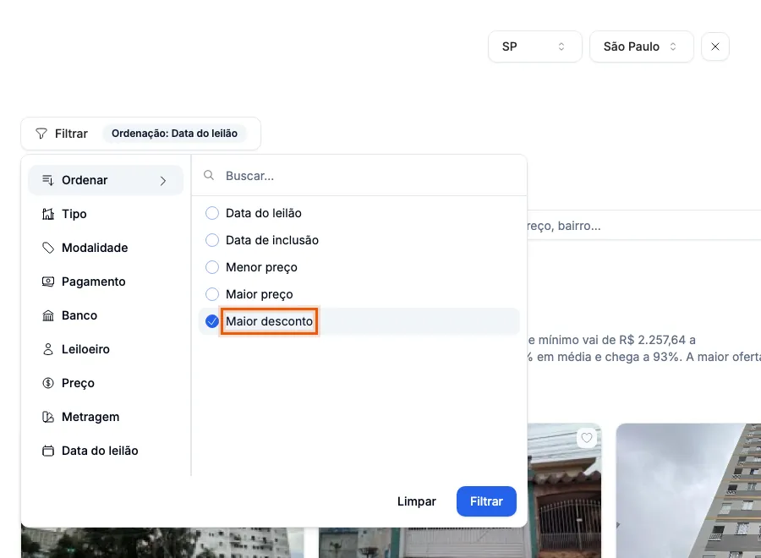Image resolution: width=761 pixels, height=558 pixels.
Task: Choose the Maior preço sort option
Action: 359,294
